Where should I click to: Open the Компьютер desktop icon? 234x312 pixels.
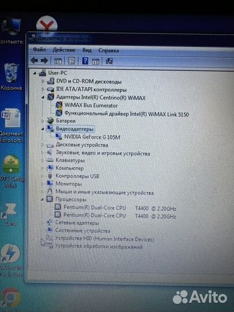pos(11,31)
